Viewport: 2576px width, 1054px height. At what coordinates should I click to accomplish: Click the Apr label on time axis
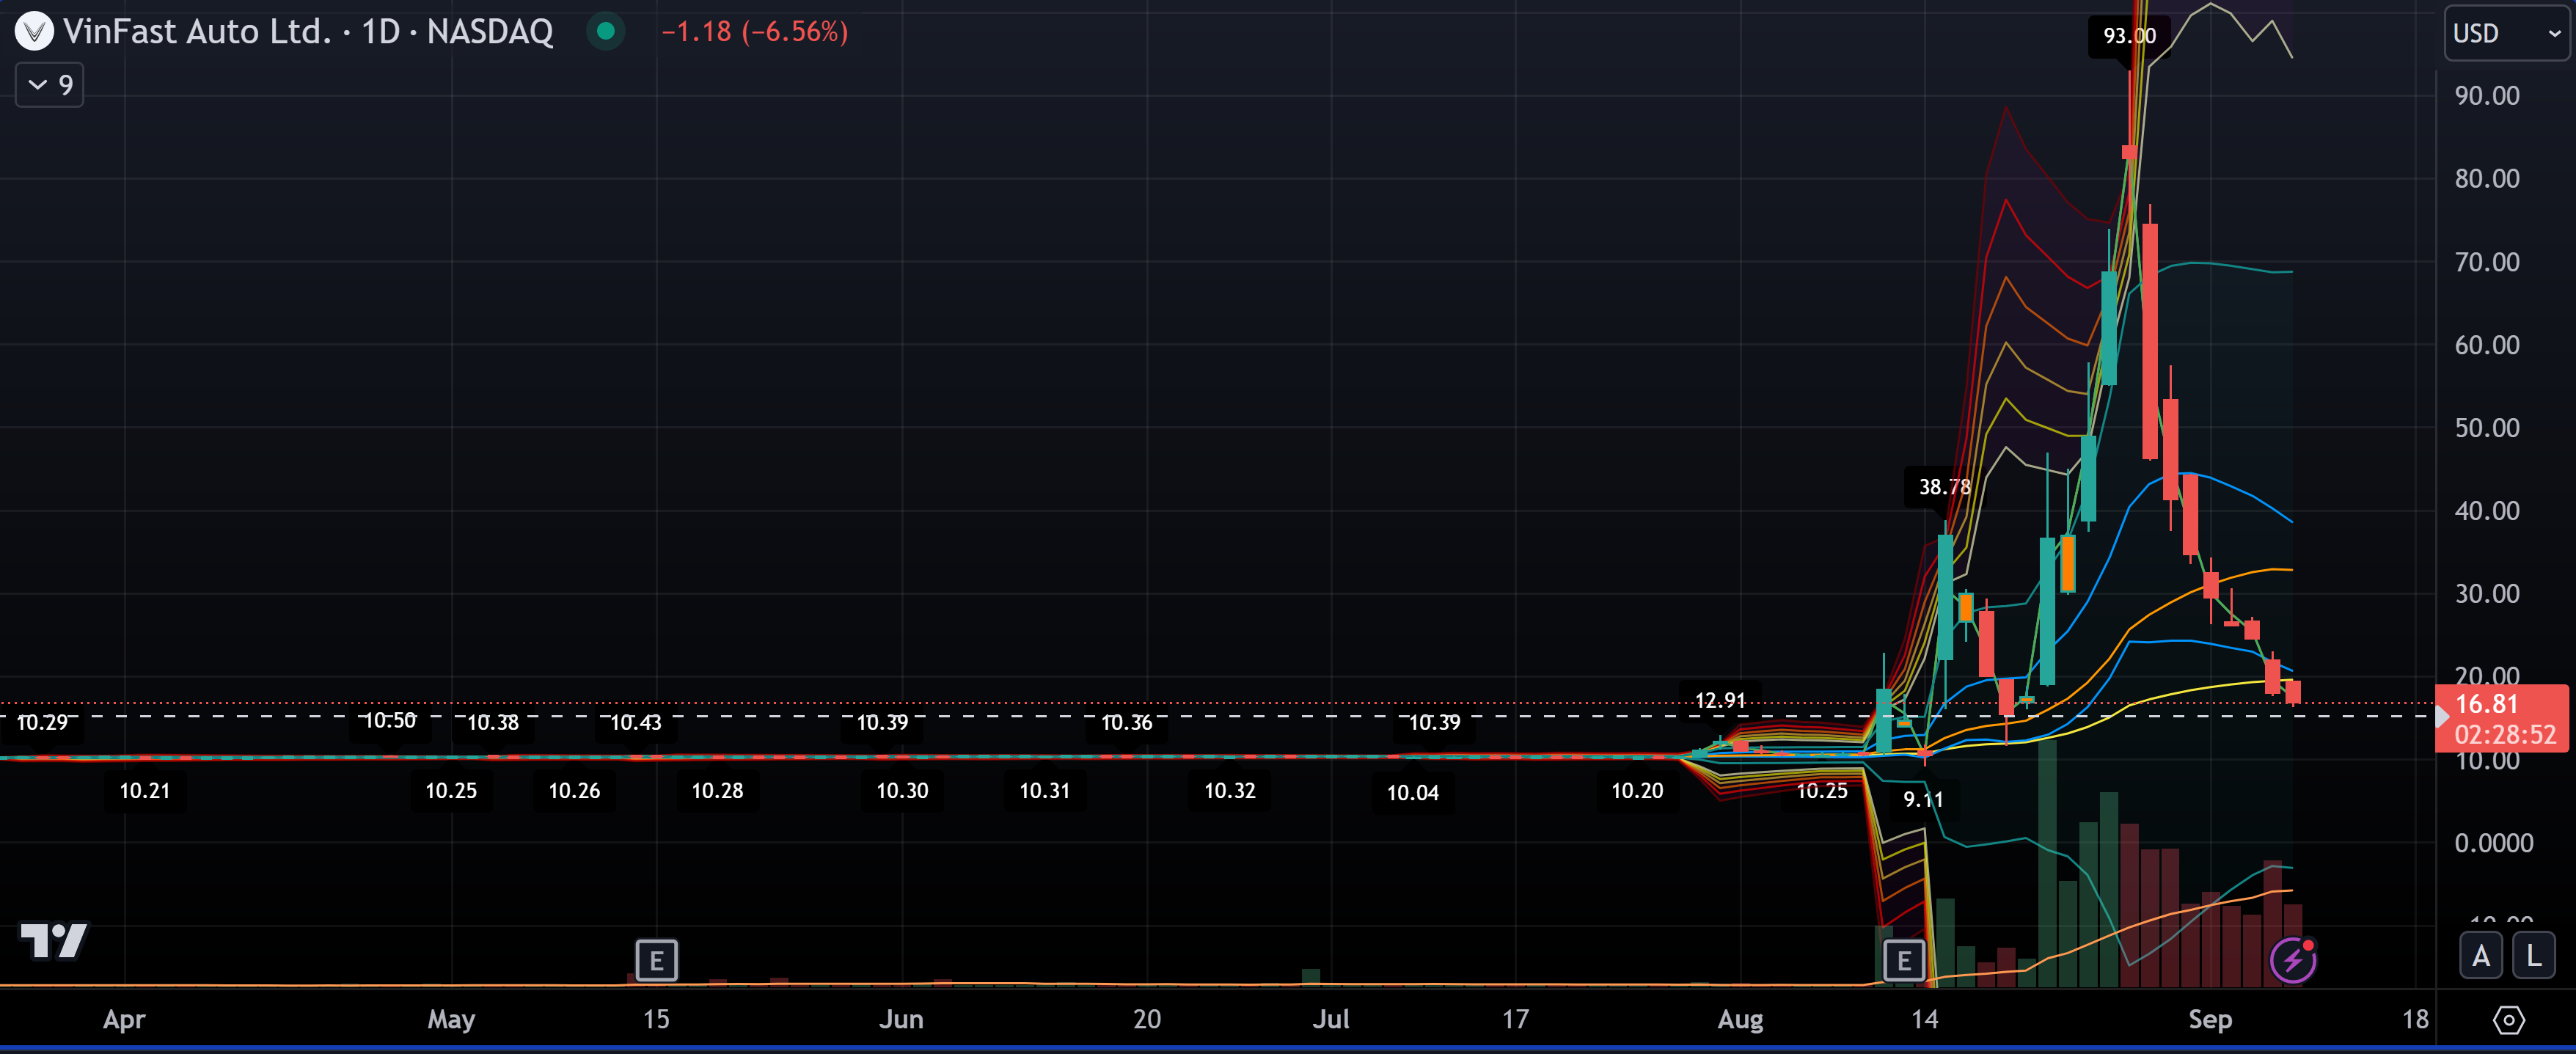(124, 1019)
